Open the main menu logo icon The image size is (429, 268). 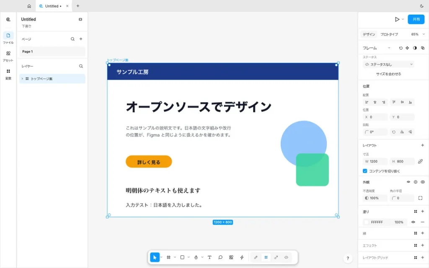click(x=8, y=19)
